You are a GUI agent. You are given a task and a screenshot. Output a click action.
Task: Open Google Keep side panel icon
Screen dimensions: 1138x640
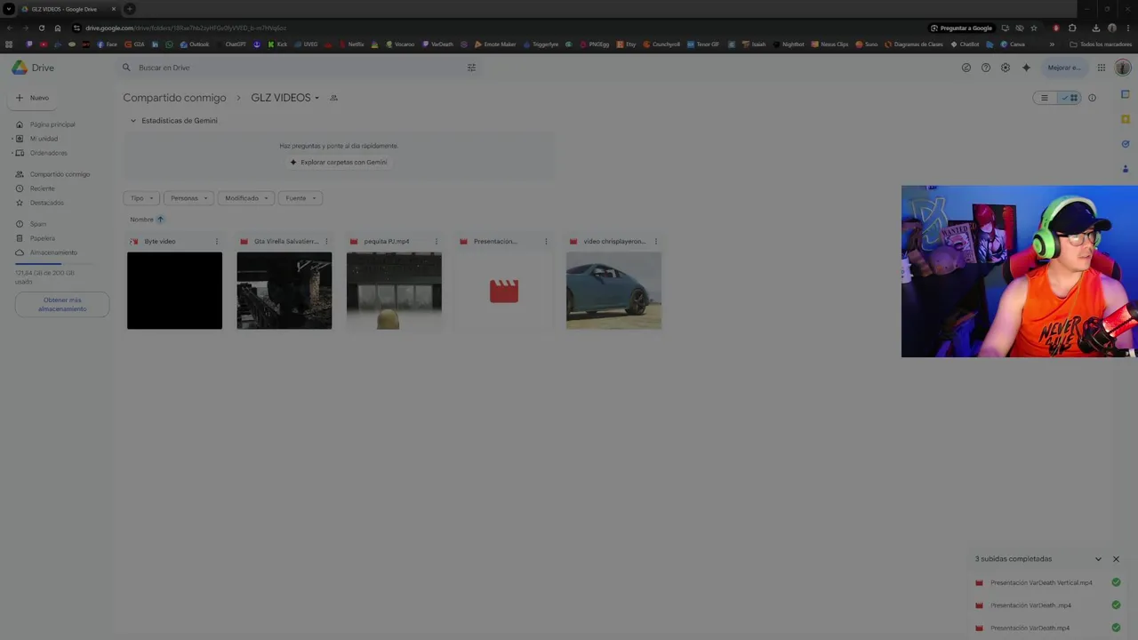(1126, 119)
